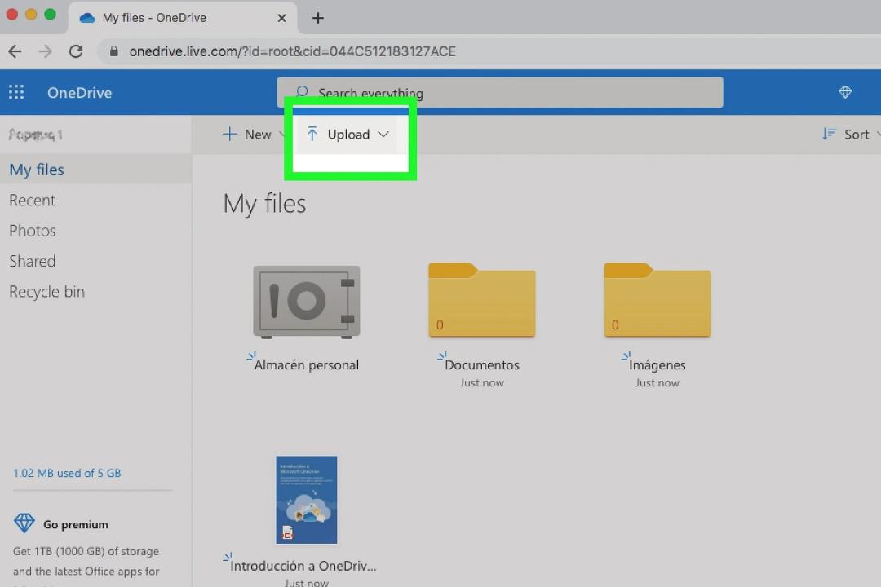Click the blurred account name in sidebar
The image size is (881, 587).
tap(35, 135)
